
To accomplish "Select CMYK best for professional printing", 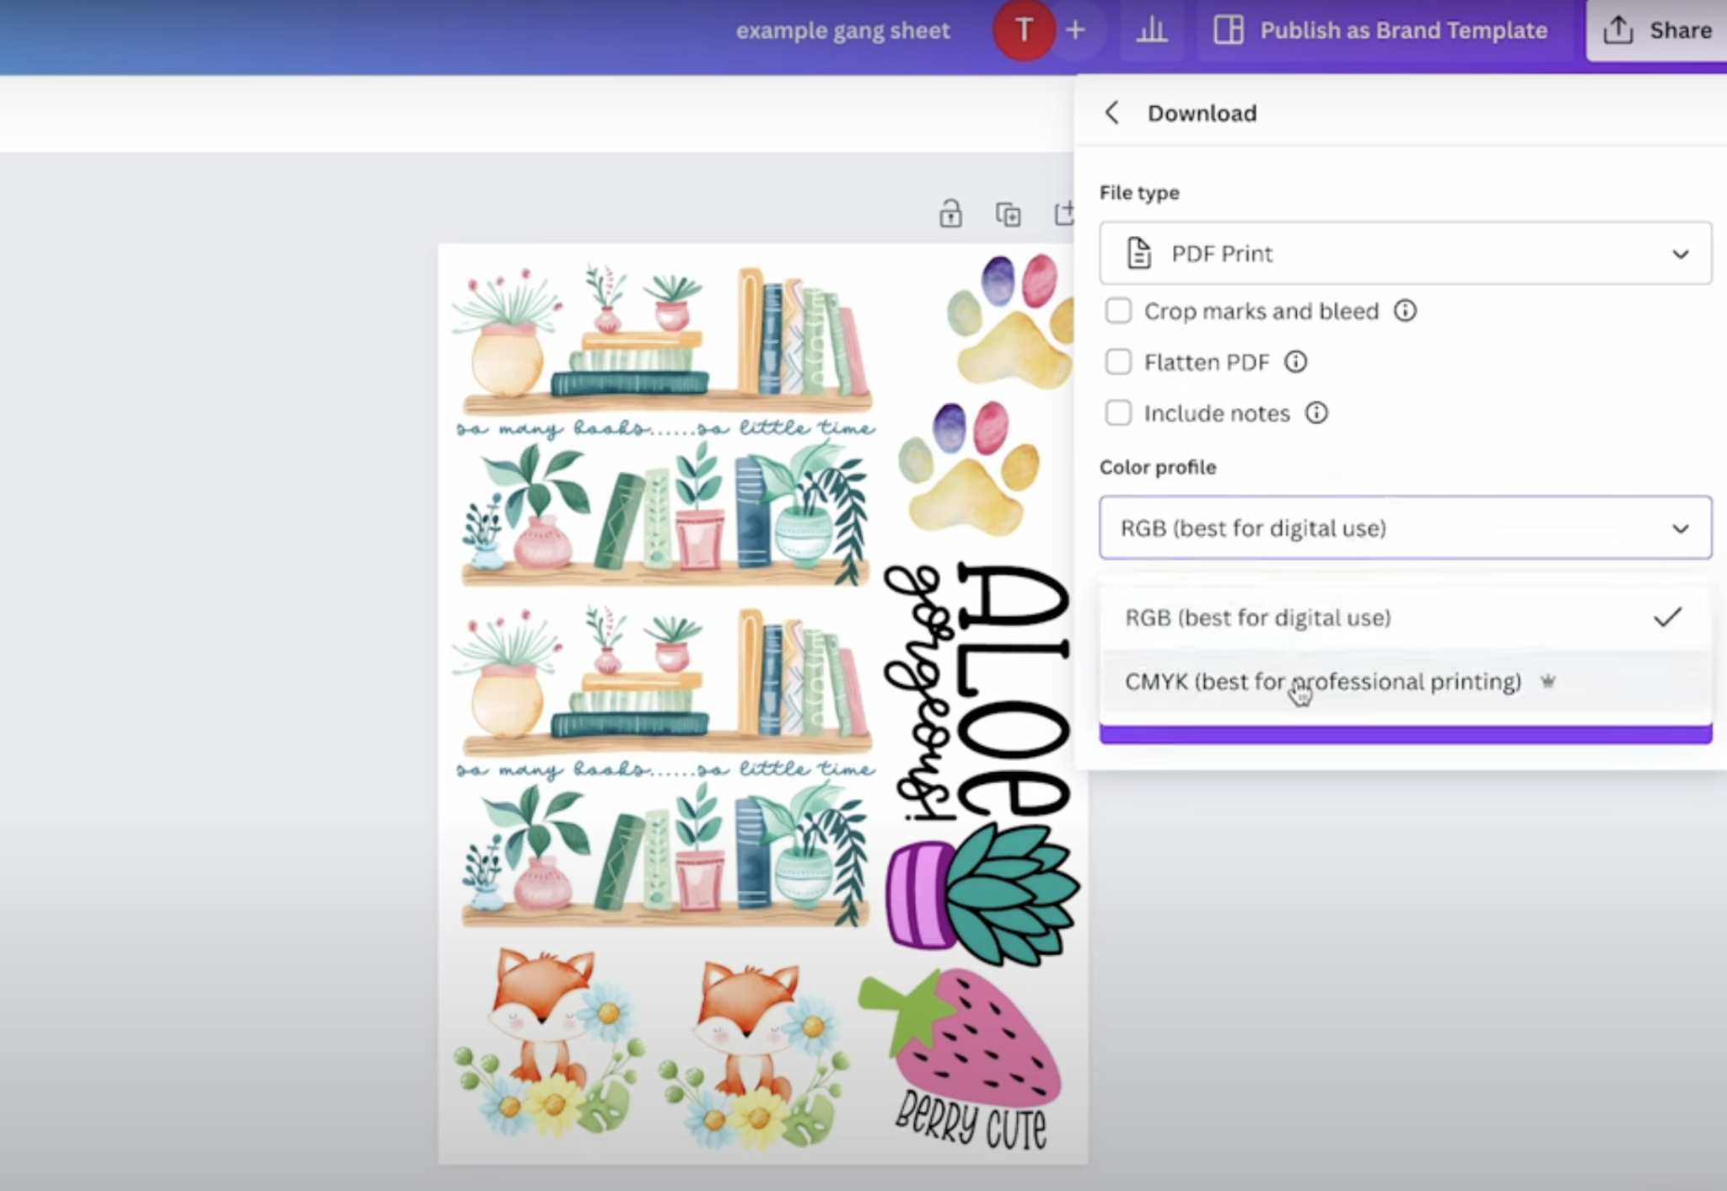I will click(1321, 681).
